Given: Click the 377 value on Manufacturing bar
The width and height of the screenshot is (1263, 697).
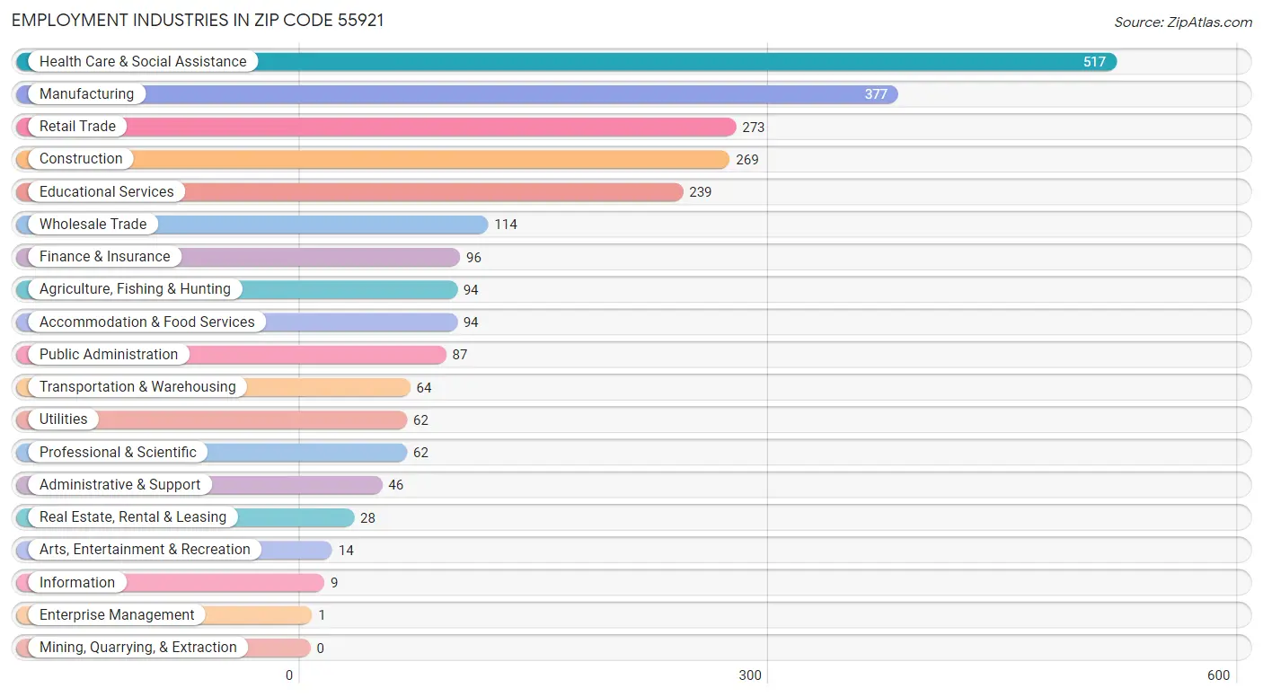Looking at the screenshot, I should coord(876,94).
